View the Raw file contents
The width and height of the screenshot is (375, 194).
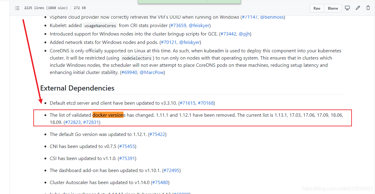point(317,8)
